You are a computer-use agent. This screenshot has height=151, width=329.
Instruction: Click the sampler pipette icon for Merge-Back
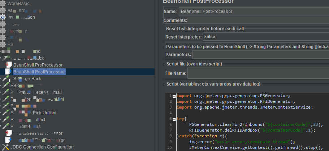coord(6,79)
